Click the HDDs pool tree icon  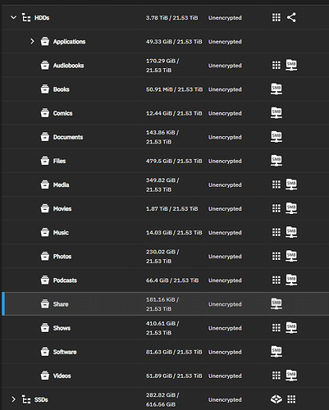tap(26, 18)
